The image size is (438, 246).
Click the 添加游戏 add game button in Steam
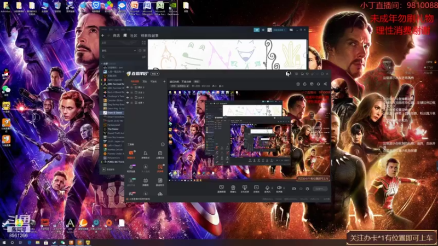coord(108,169)
